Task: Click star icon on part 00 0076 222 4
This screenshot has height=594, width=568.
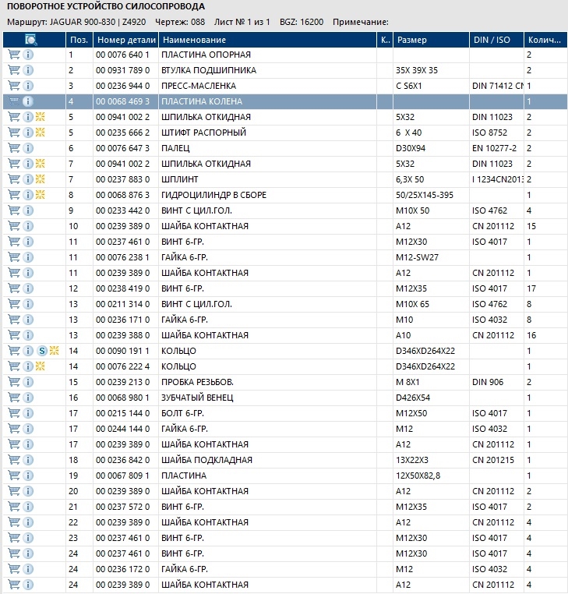Action: pyautogui.click(x=41, y=366)
